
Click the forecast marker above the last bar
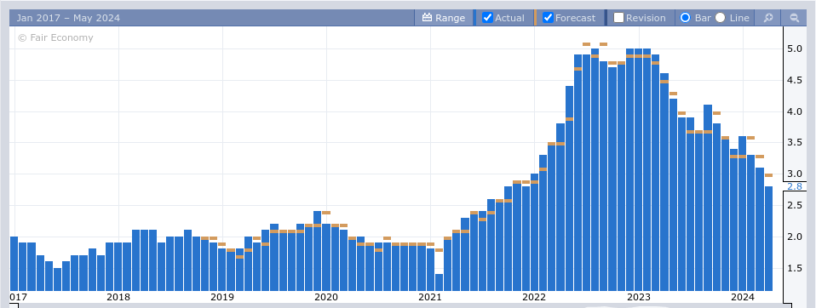point(768,175)
